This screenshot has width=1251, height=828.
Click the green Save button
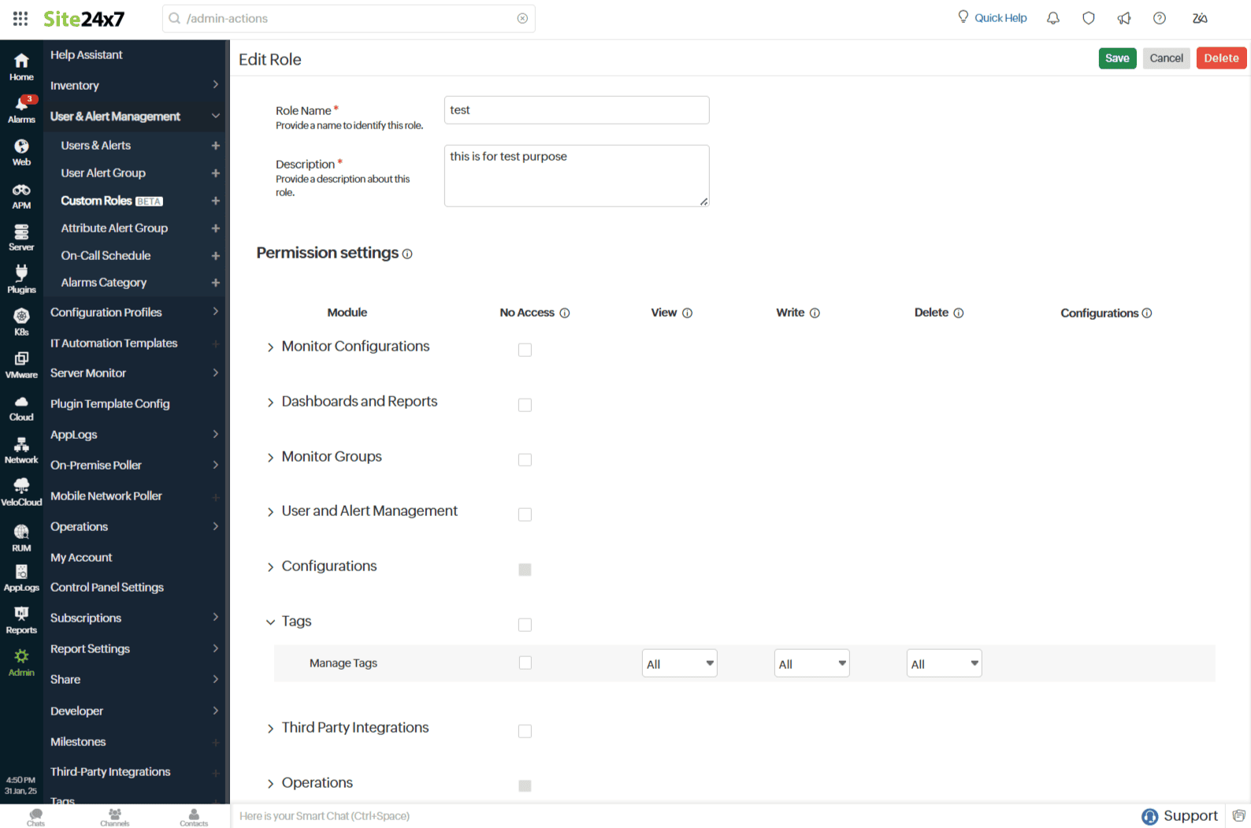(x=1116, y=58)
